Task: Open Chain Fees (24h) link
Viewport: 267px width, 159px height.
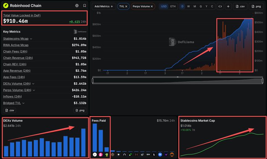Action: coord(15,51)
